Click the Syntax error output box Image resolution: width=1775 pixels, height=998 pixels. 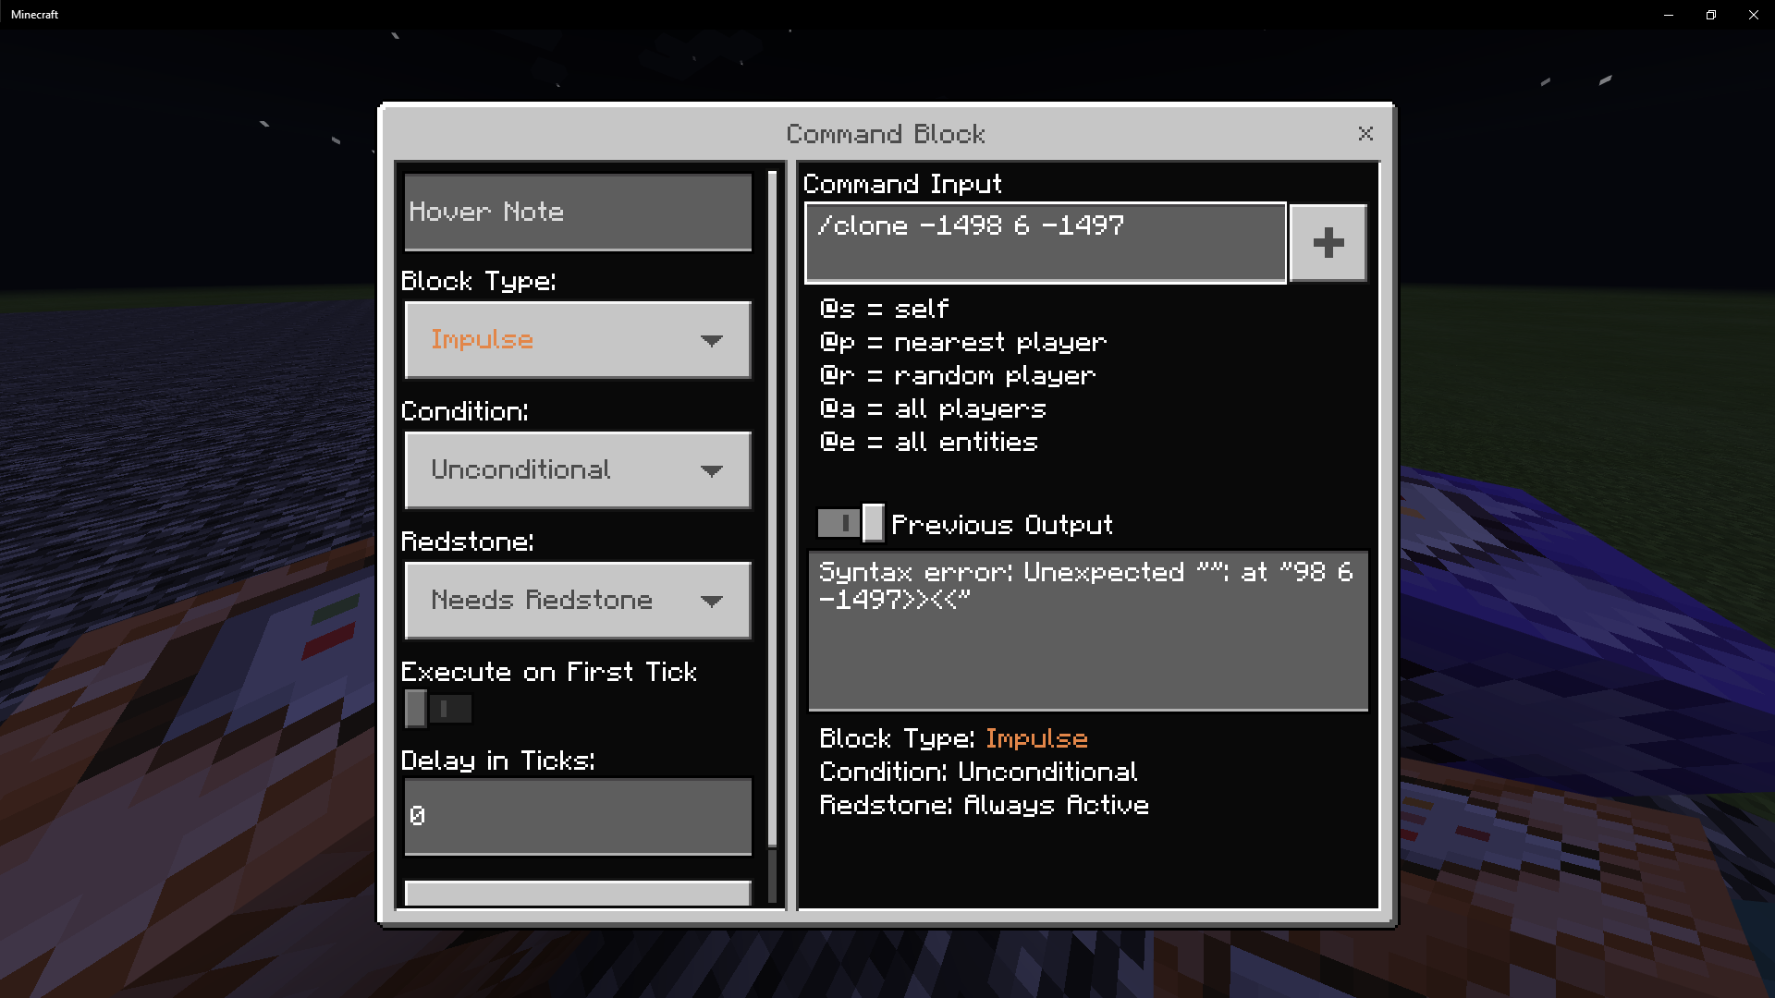coord(1088,631)
